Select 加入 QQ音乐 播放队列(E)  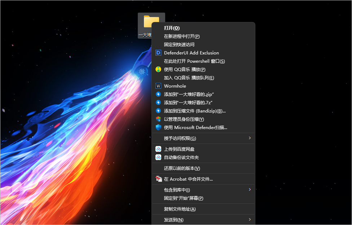(x=203, y=78)
